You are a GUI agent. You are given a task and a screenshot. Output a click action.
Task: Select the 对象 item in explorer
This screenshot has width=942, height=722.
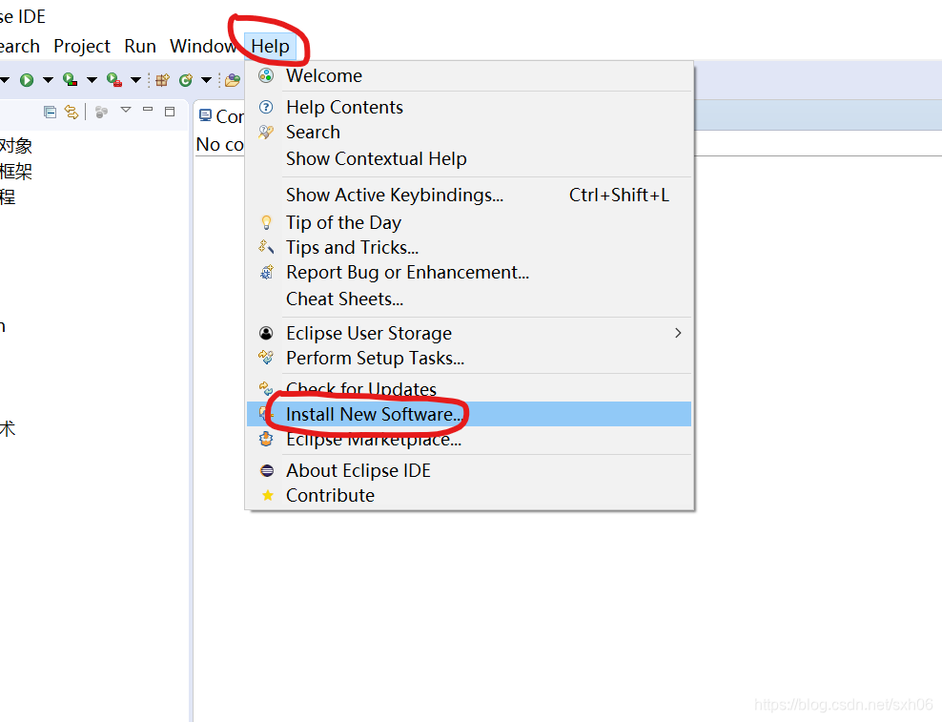(15, 146)
